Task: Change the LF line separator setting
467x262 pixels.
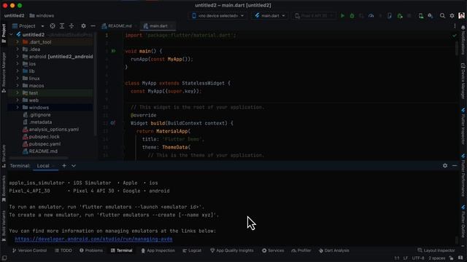Action: pos(406,258)
